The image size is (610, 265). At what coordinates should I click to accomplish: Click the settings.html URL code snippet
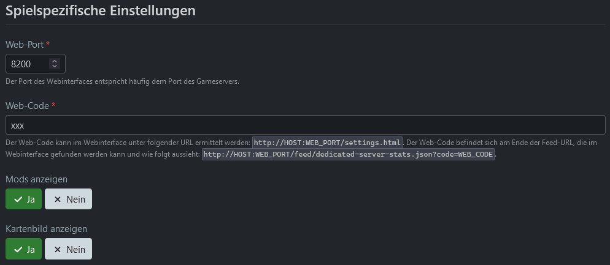(x=327, y=143)
